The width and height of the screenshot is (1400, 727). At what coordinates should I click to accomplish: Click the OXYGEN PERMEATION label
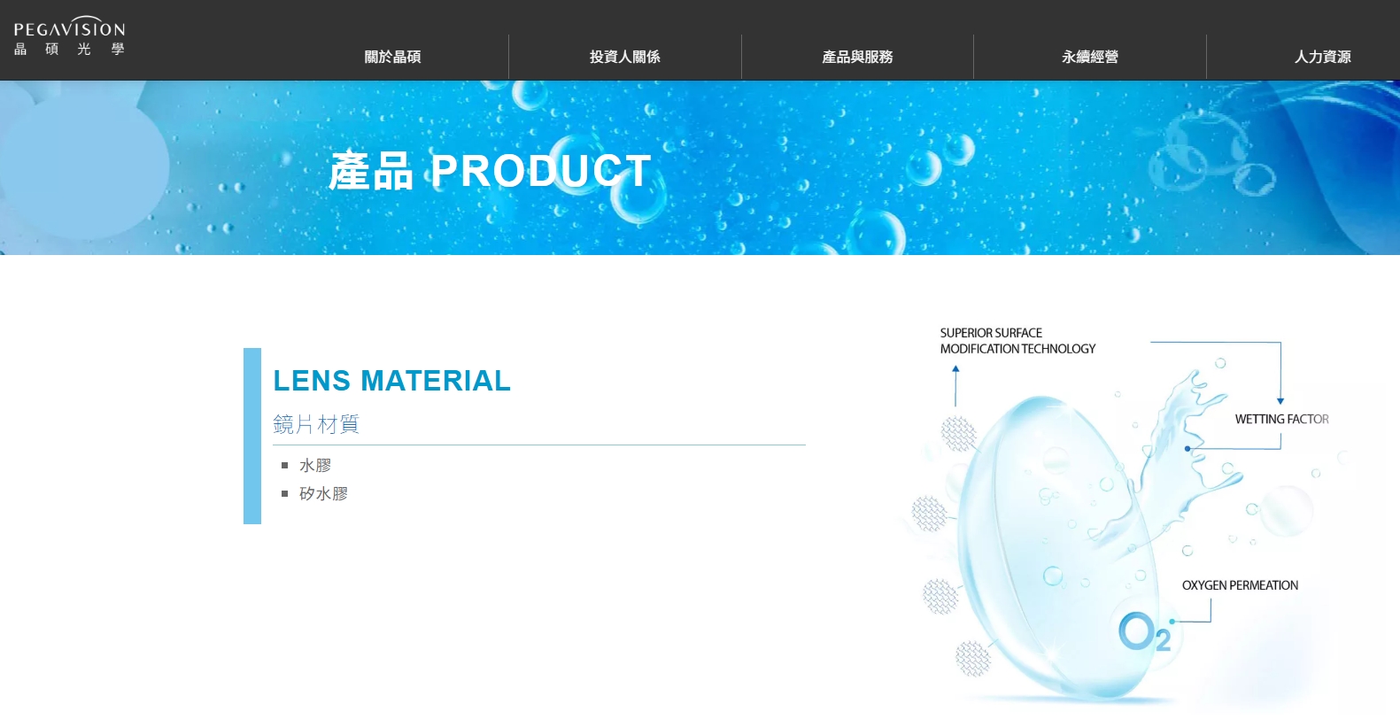click(1240, 585)
